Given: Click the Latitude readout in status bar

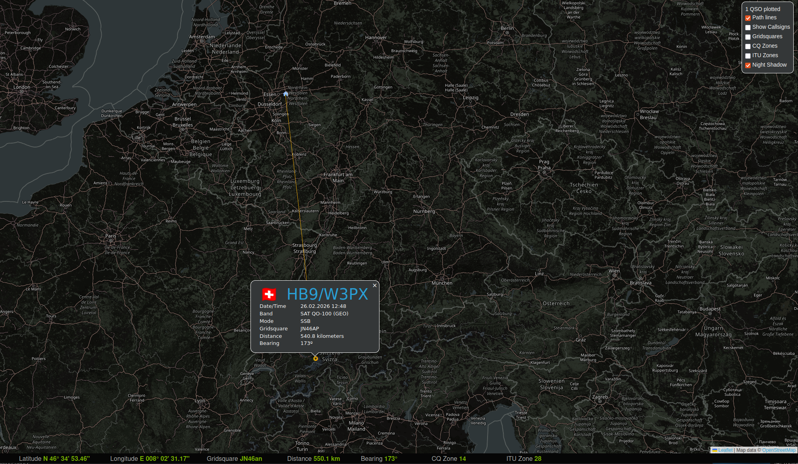Looking at the screenshot, I should 54,458.
